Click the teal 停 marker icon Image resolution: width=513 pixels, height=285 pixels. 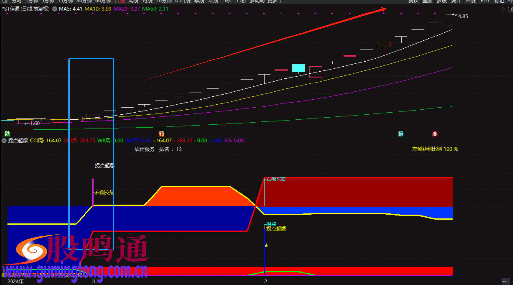(x=401, y=134)
